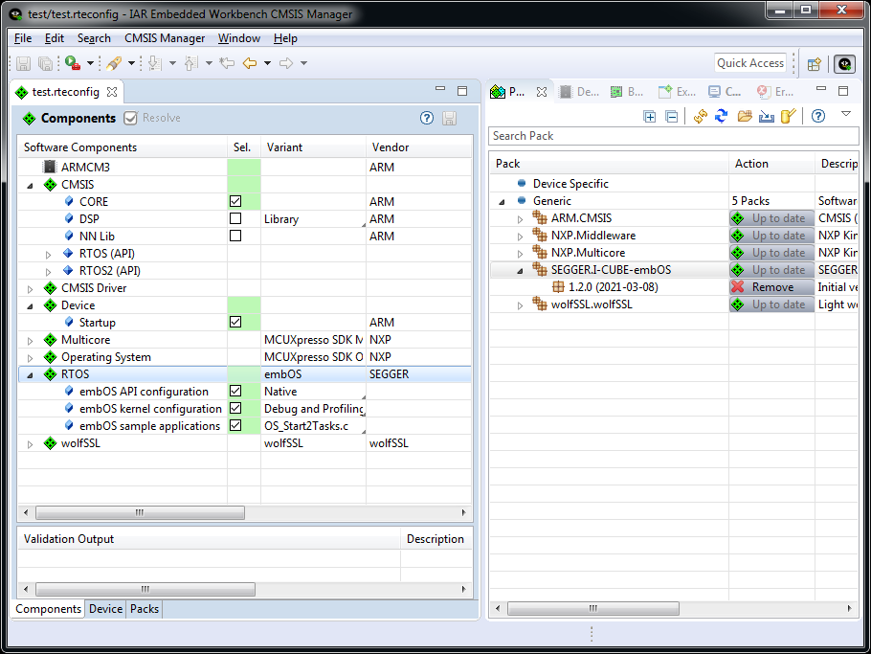Click the Search Pack input field
The height and width of the screenshot is (654, 871).
click(x=673, y=136)
